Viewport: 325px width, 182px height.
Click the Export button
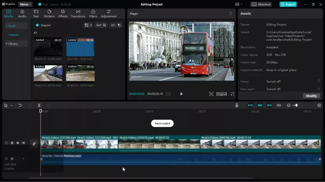pos(288,4)
